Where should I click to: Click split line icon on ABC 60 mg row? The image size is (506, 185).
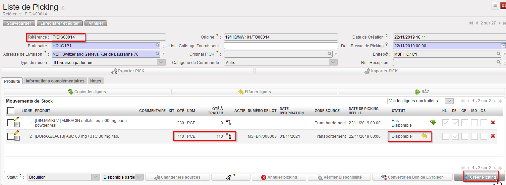pyautogui.click(x=229, y=136)
